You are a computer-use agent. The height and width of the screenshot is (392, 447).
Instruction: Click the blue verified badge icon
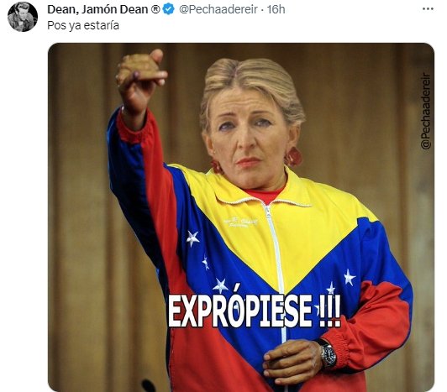click(169, 9)
